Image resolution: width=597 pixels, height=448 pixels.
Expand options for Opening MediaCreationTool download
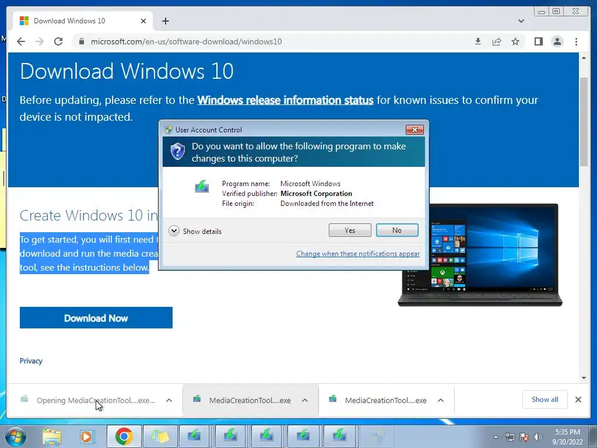click(169, 400)
